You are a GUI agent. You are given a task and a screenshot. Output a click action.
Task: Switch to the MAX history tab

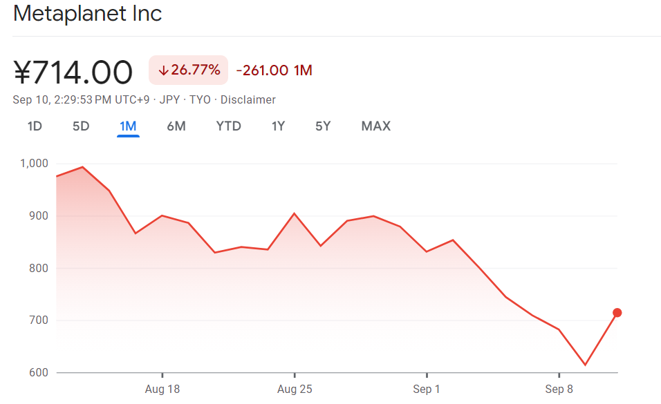(x=375, y=126)
